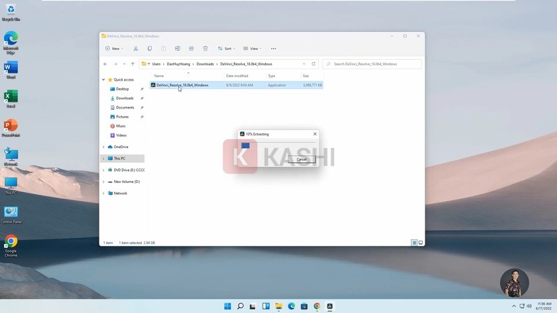Expand the OneDrive tree node
Screen dimensions: 557x313
click(x=103, y=147)
